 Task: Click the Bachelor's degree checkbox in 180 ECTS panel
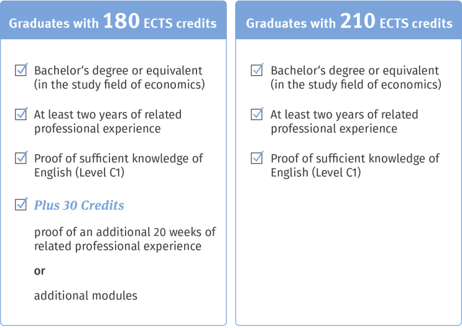[x=21, y=70]
